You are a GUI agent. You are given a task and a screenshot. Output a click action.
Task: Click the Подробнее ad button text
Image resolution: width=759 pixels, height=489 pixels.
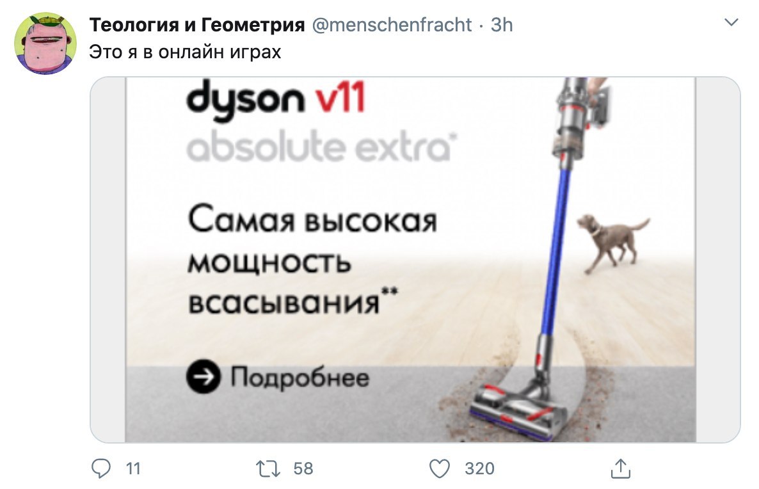(300, 377)
